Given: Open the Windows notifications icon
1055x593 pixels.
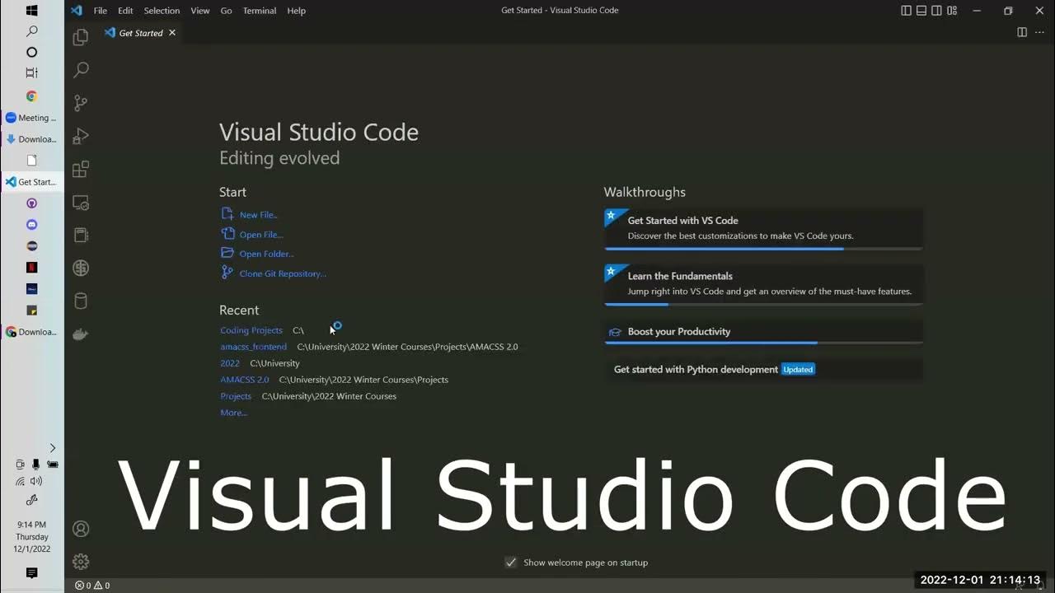Looking at the screenshot, I should pos(31,573).
